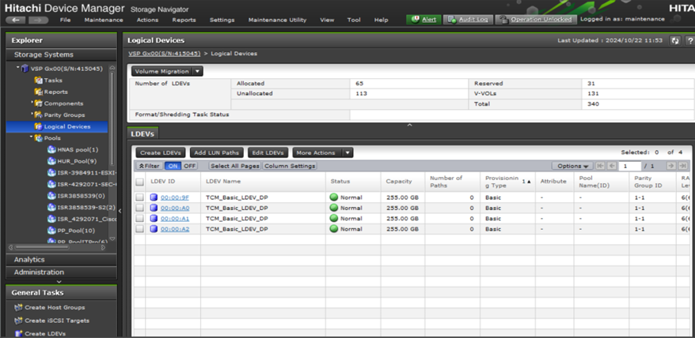Open the Reports menu in menu bar

184,19
